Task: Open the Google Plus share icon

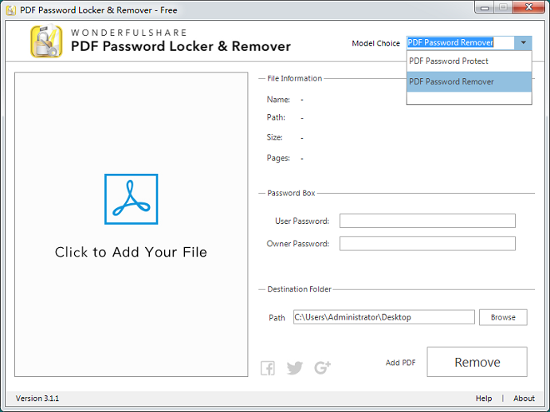Action: [x=323, y=367]
